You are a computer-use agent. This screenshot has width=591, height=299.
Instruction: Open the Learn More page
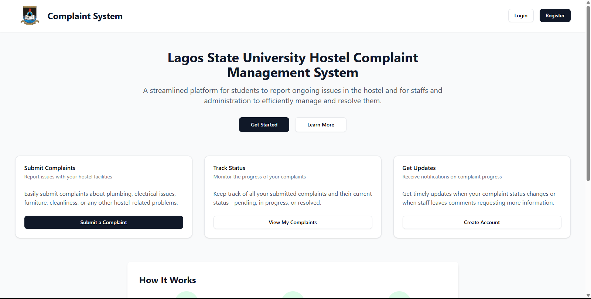[x=320, y=125]
